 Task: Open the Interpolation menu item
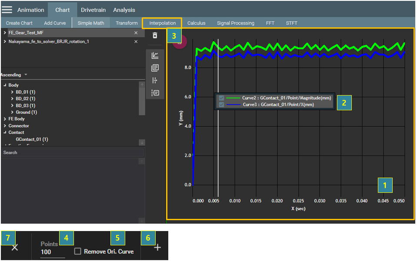[162, 23]
